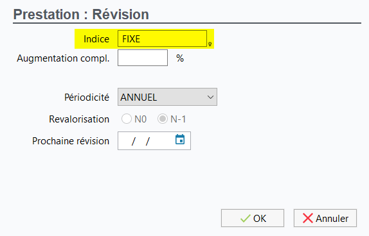Click the Revalorisation label text
The width and height of the screenshot is (369, 236).
tap(79, 119)
